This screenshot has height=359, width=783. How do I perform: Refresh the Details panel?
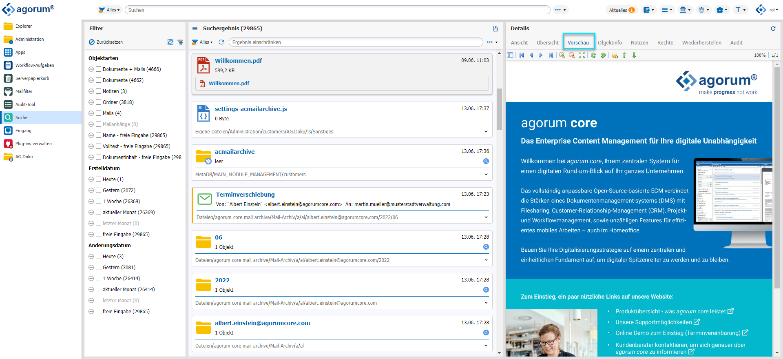coord(773,29)
